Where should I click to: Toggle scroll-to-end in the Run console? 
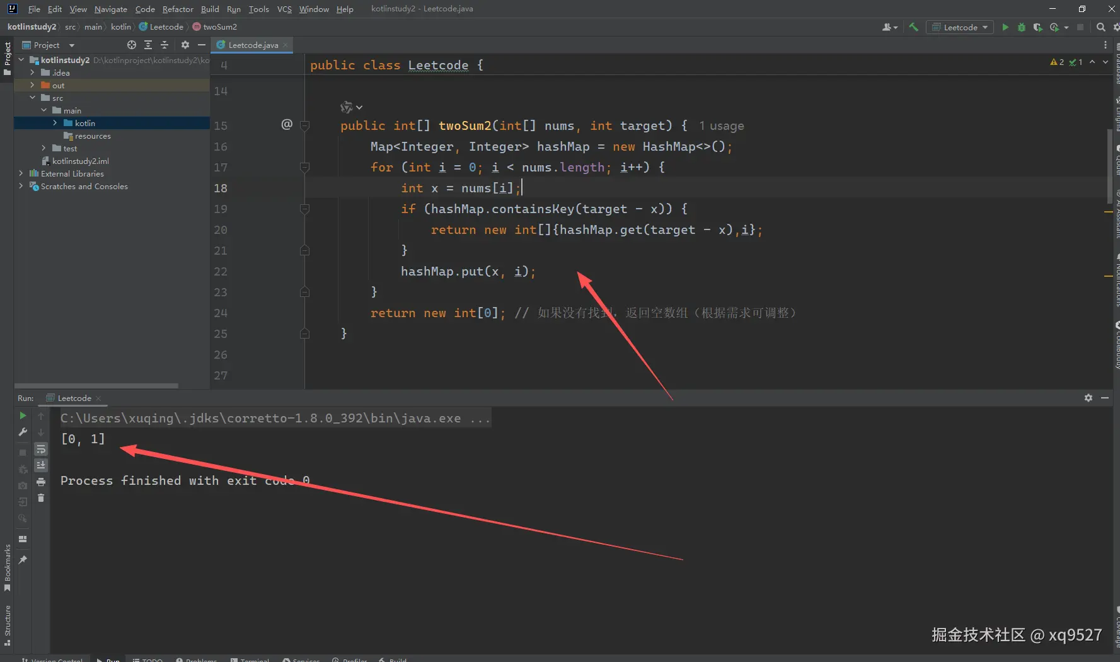pos(41,465)
